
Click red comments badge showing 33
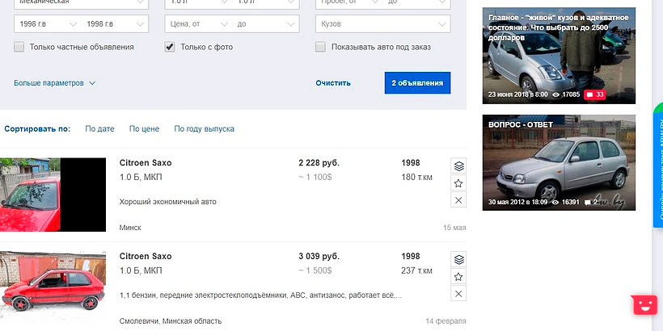click(x=595, y=94)
